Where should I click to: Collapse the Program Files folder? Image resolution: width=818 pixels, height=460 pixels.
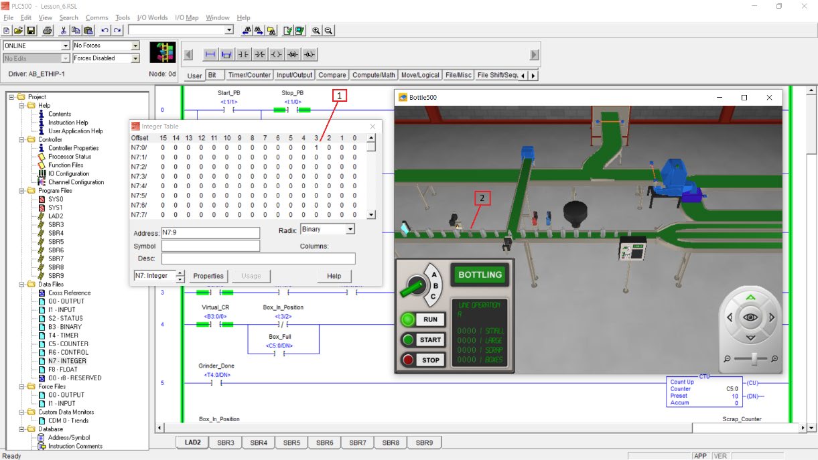click(x=21, y=191)
